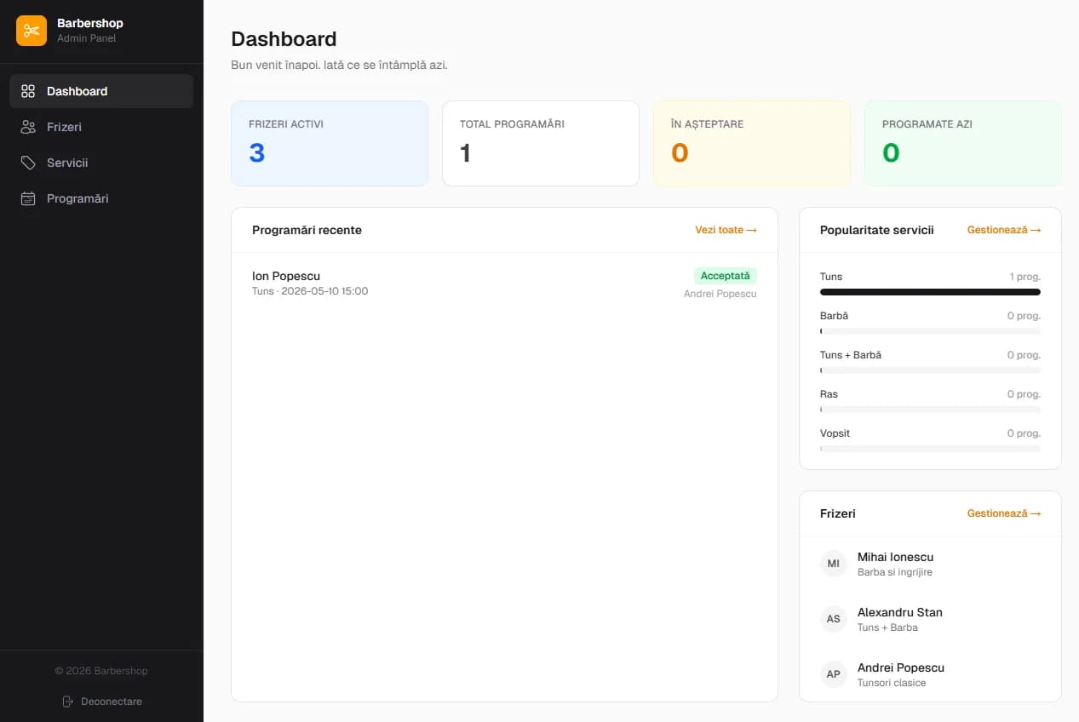The width and height of the screenshot is (1079, 722).
Task: Click the © 2026 Barbershop footer text
Action: point(101,671)
